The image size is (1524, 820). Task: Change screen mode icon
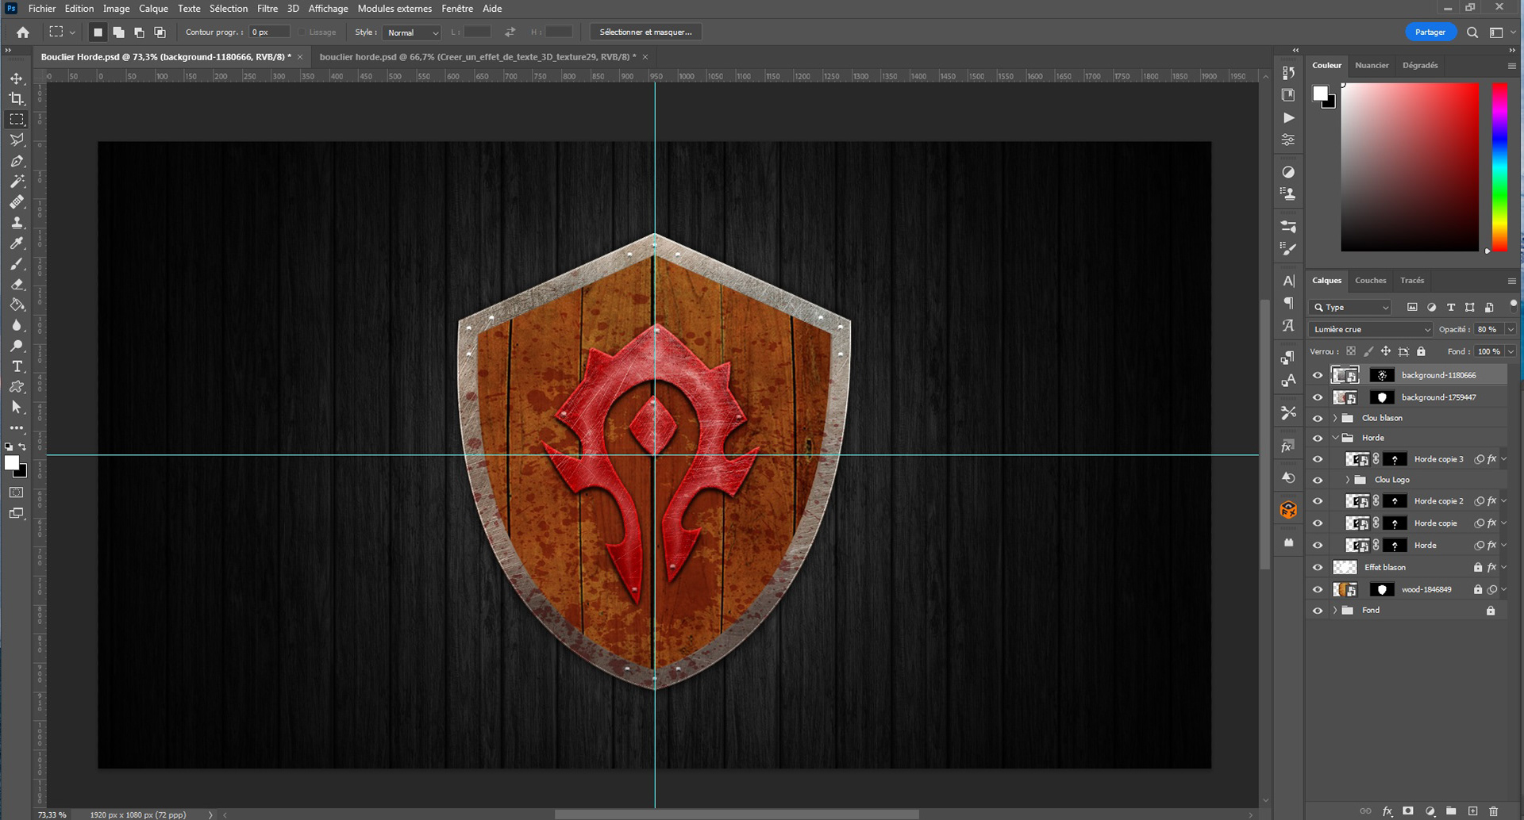(17, 513)
